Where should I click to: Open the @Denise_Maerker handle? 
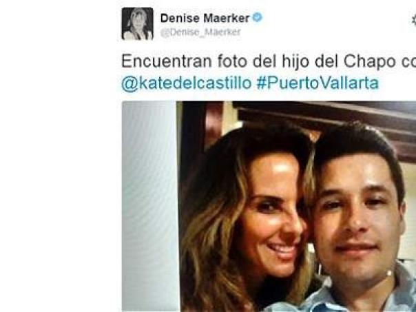(200, 32)
